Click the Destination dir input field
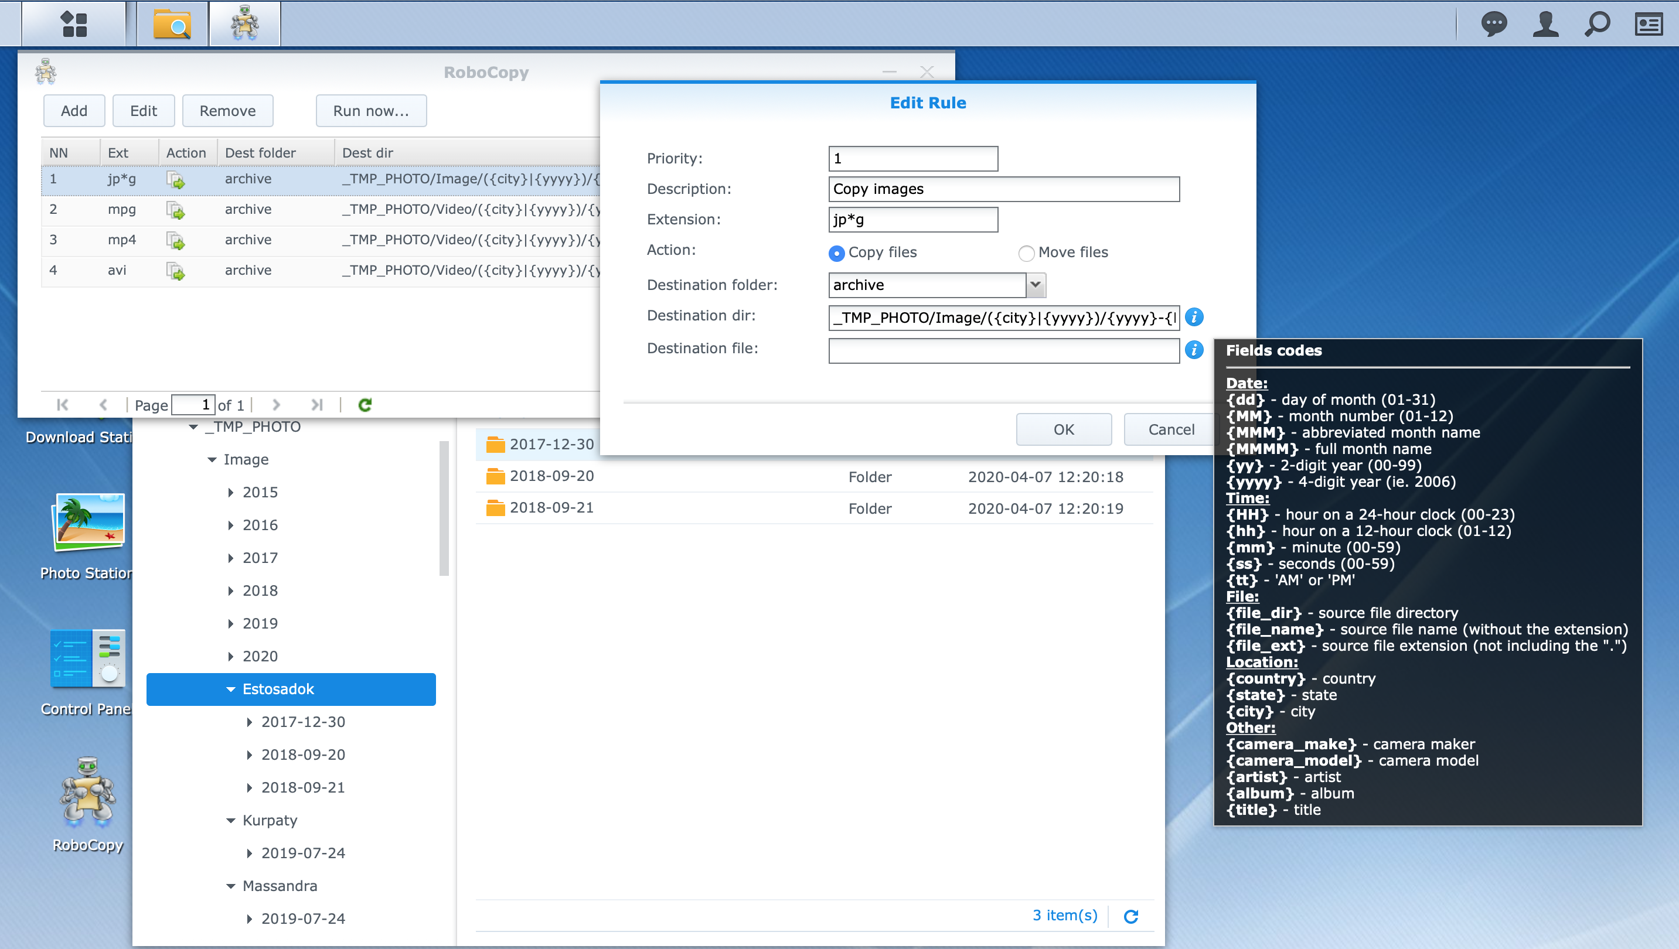 pos(1004,318)
